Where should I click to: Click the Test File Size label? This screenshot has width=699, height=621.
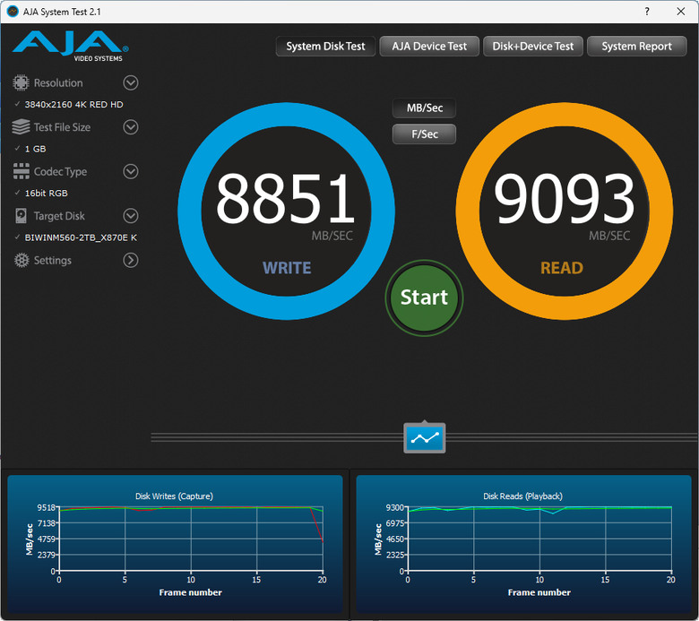click(x=63, y=127)
